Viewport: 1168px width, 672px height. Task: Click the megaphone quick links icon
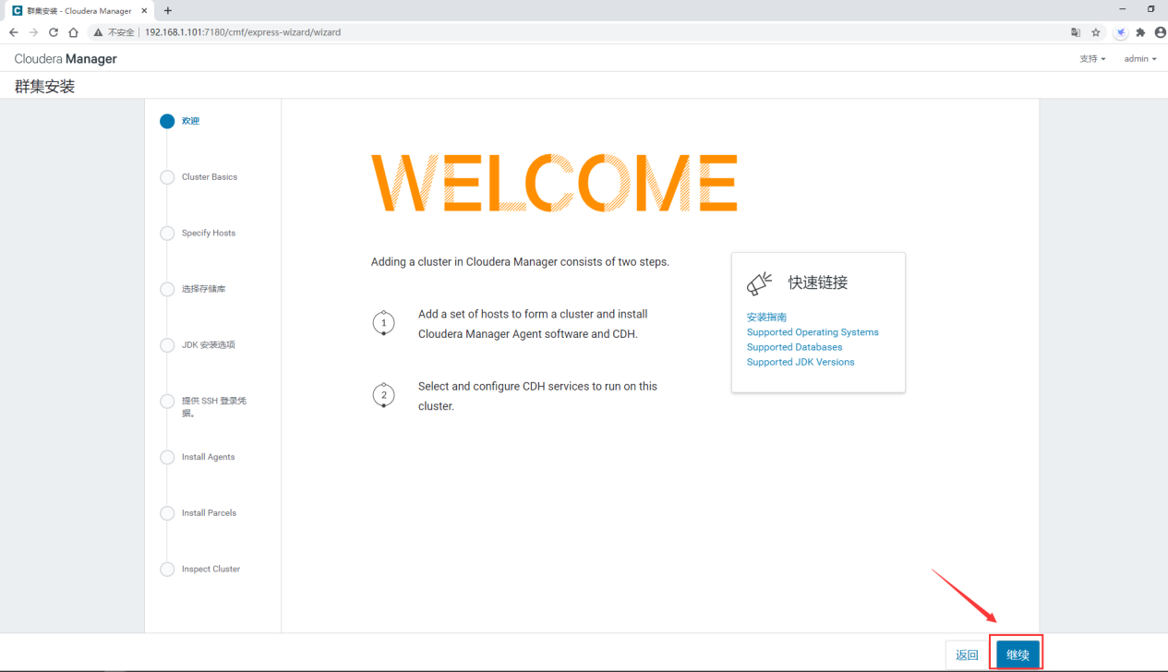coord(760,283)
